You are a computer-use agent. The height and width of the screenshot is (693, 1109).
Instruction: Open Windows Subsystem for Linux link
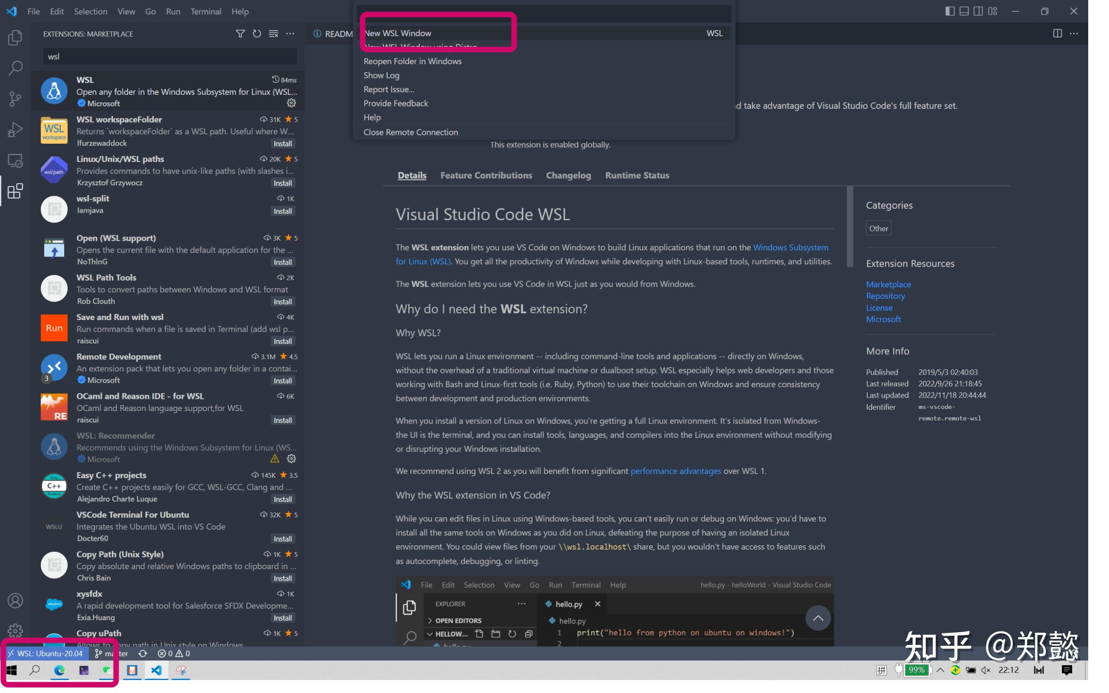[x=791, y=247]
